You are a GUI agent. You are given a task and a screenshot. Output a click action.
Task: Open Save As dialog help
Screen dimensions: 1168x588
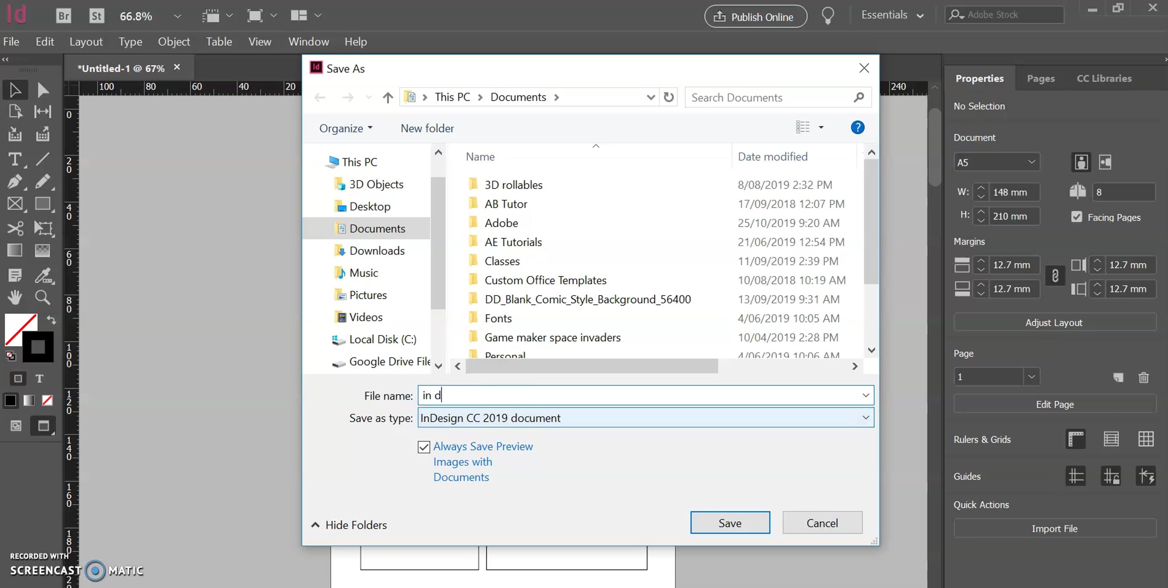(858, 128)
